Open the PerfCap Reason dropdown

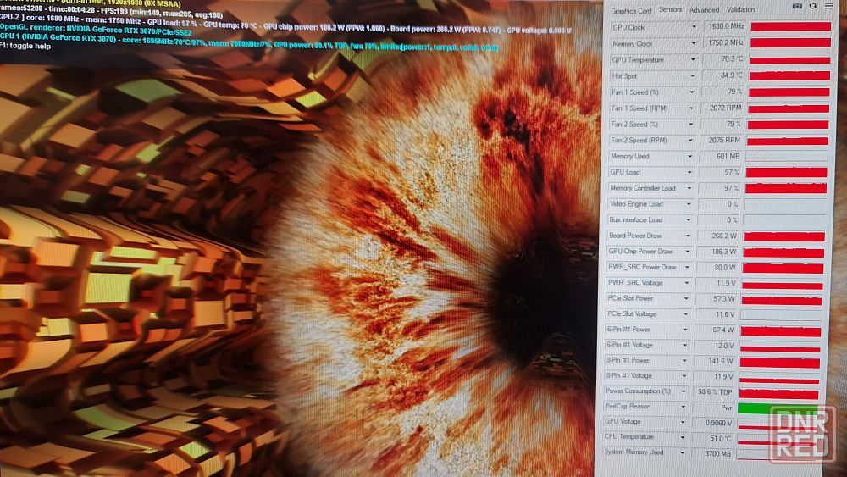point(683,406)
